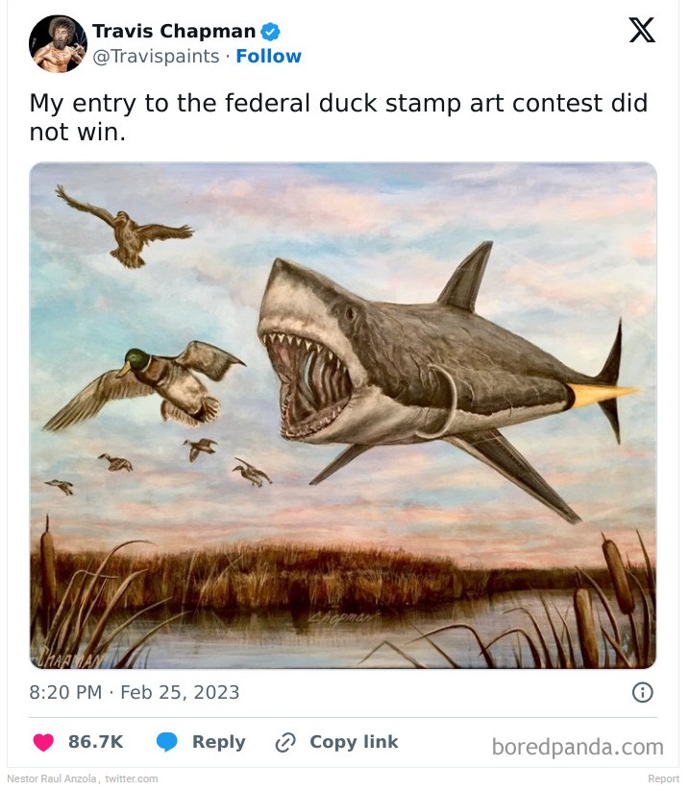Open the @Travispaints handle
The width and height of the screenshot is (690, 791).
158,57
